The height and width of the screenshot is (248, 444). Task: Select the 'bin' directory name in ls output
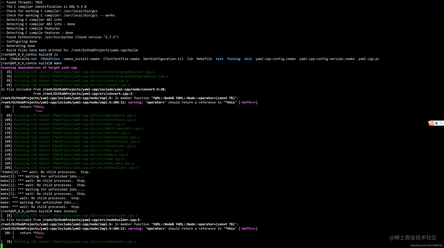coord(4,59)
